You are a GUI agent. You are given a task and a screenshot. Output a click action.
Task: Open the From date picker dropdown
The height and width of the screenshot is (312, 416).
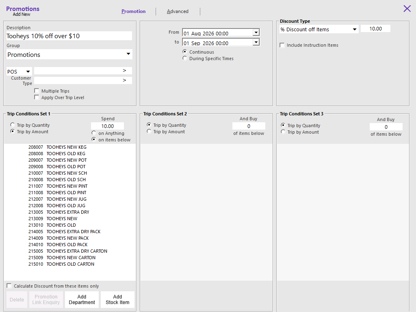pyautogui.click(x=256, y=32)
